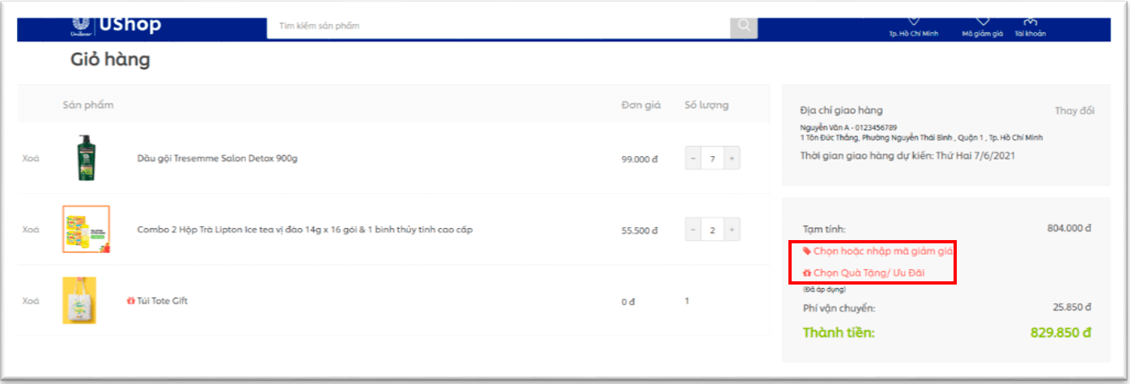
Task: Decrease quantity of Lipton tea combo
Action: point(693,230)
